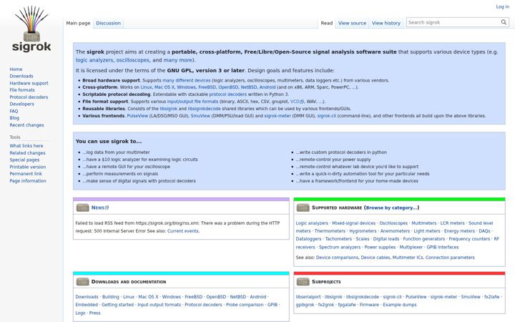Open Multimeters in Supported hardware
The width and height of the screenshot is (515, 322).
(423, 223)
